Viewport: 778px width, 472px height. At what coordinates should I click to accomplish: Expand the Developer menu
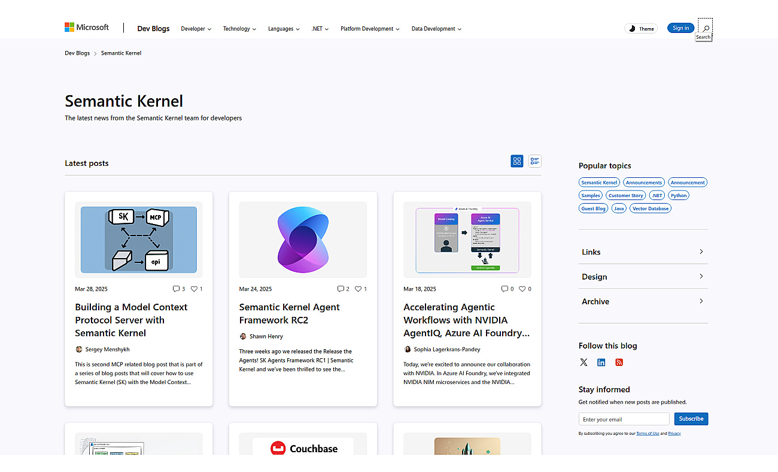click(x=196, y=29)
